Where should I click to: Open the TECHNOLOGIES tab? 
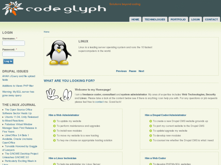coord(155,19)
